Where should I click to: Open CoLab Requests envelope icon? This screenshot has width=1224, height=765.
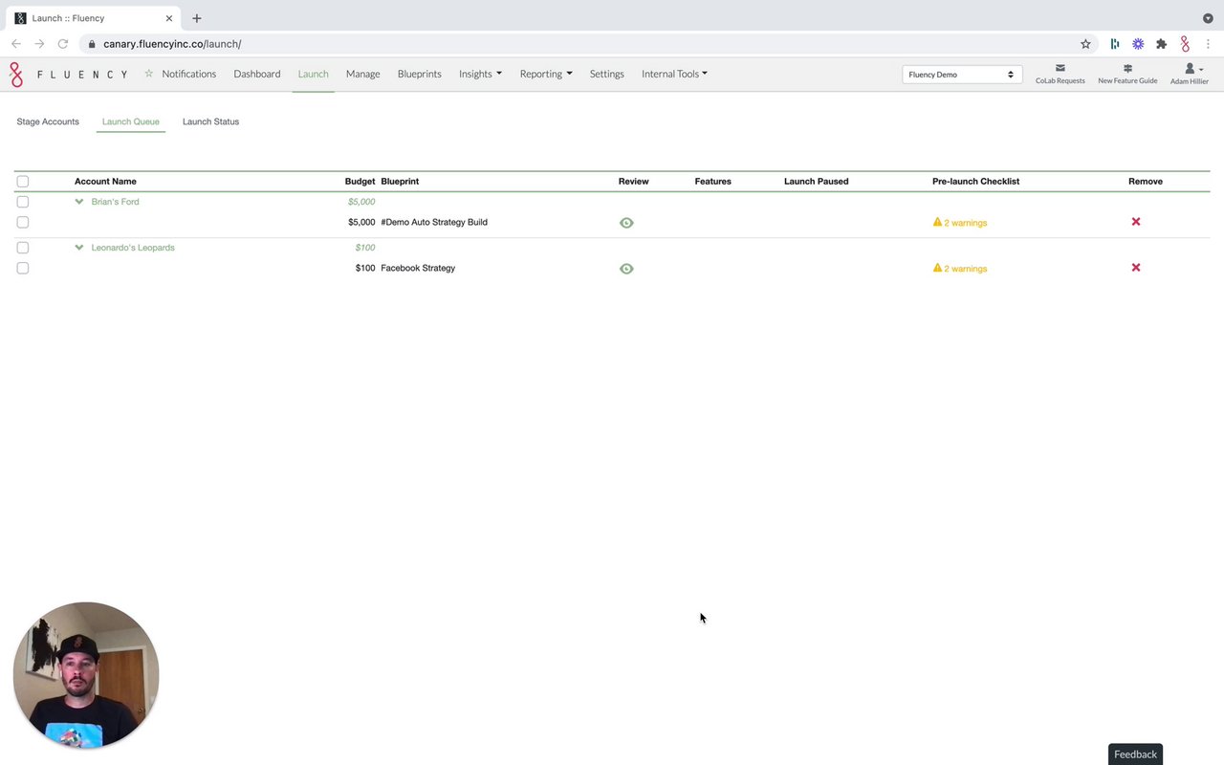click(1060, 68)
